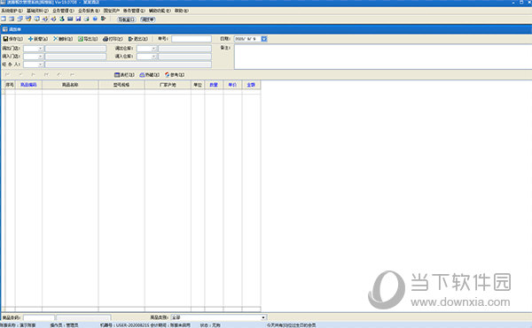Click the 厂家产地 column header
Viewport: 532px width, 328px height.
click(x=168, y=85)
